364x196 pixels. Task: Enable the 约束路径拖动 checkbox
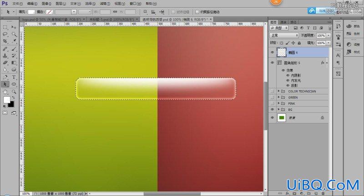(x=197, y=12)
